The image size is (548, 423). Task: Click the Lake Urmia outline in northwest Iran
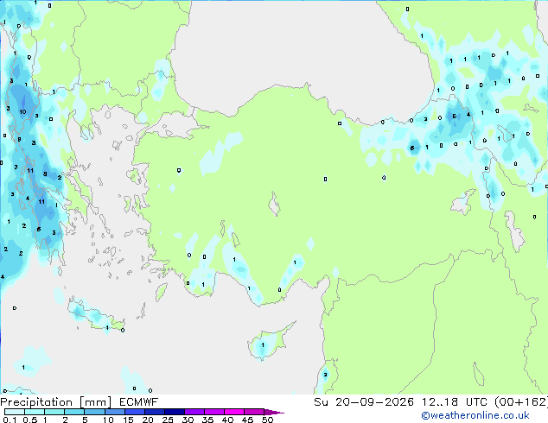click(515, 231)
